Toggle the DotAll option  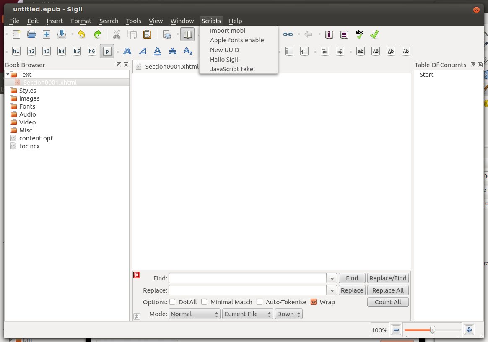click(172, 302)
